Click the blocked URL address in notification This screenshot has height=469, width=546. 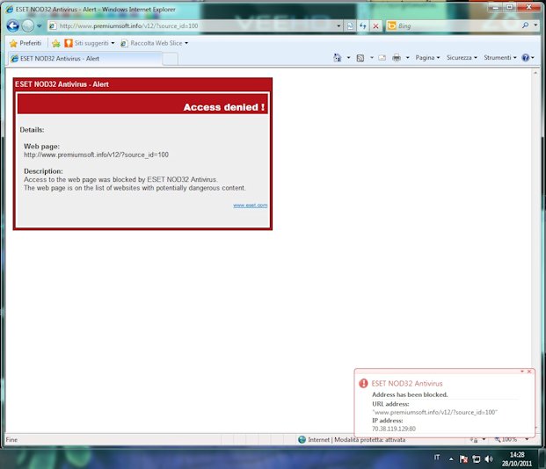[x=434, y=412]
